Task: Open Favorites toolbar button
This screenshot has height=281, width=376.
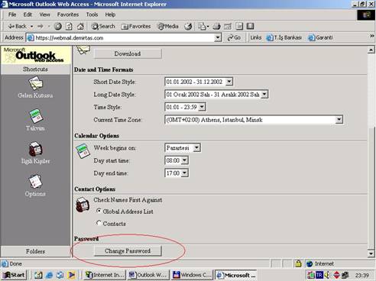Action: (x=136, y=26)
